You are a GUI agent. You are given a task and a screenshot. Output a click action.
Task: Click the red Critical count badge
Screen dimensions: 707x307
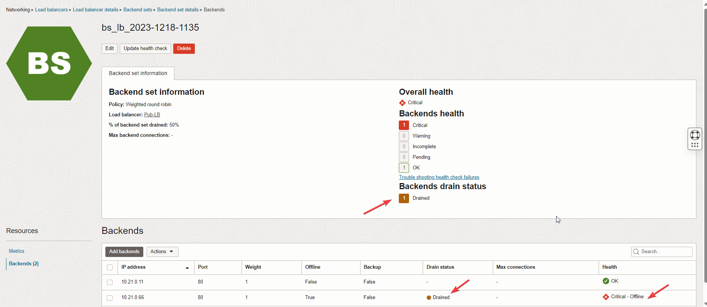click(404, 125)
